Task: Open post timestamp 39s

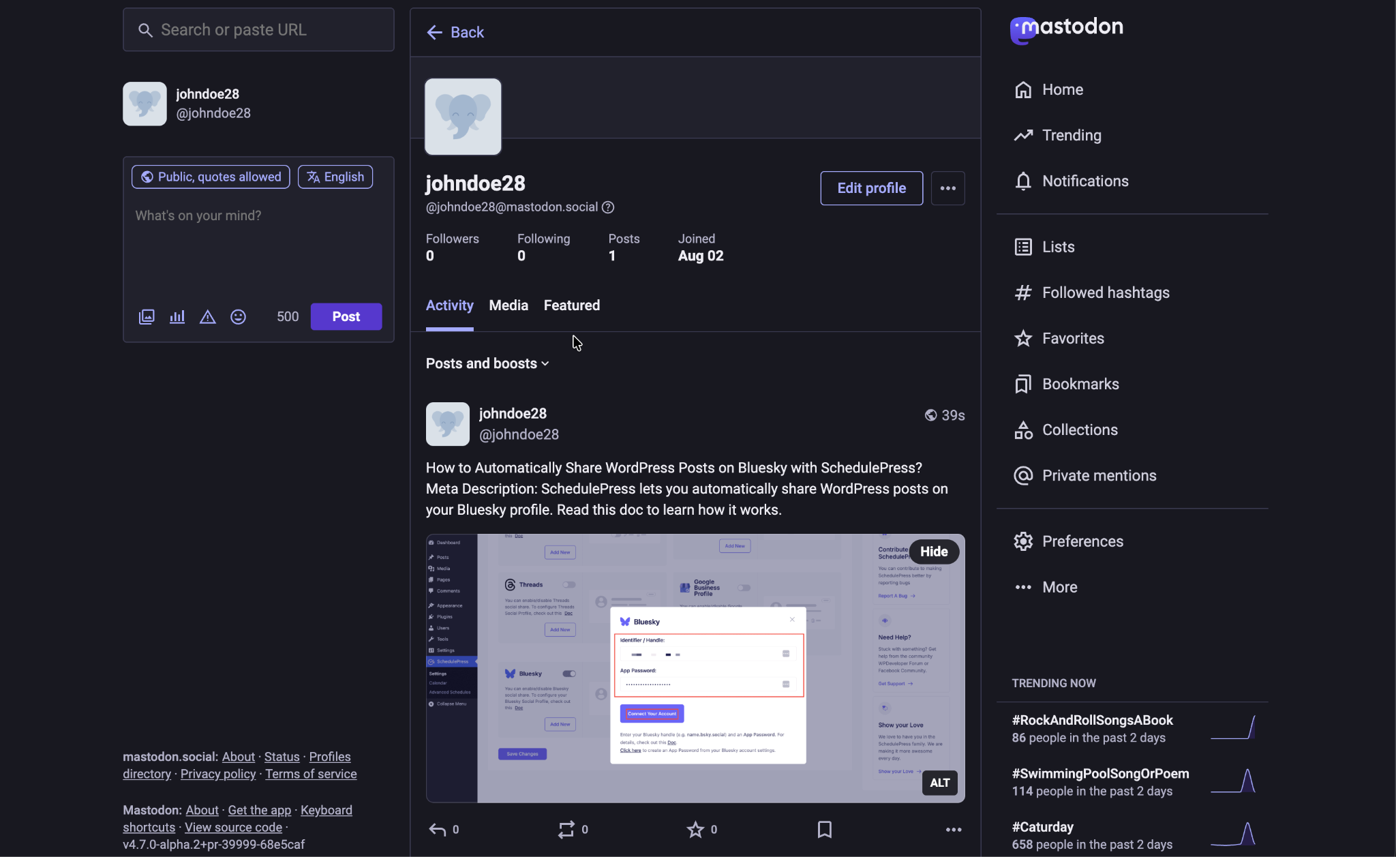Action: [x=953, y=416]
